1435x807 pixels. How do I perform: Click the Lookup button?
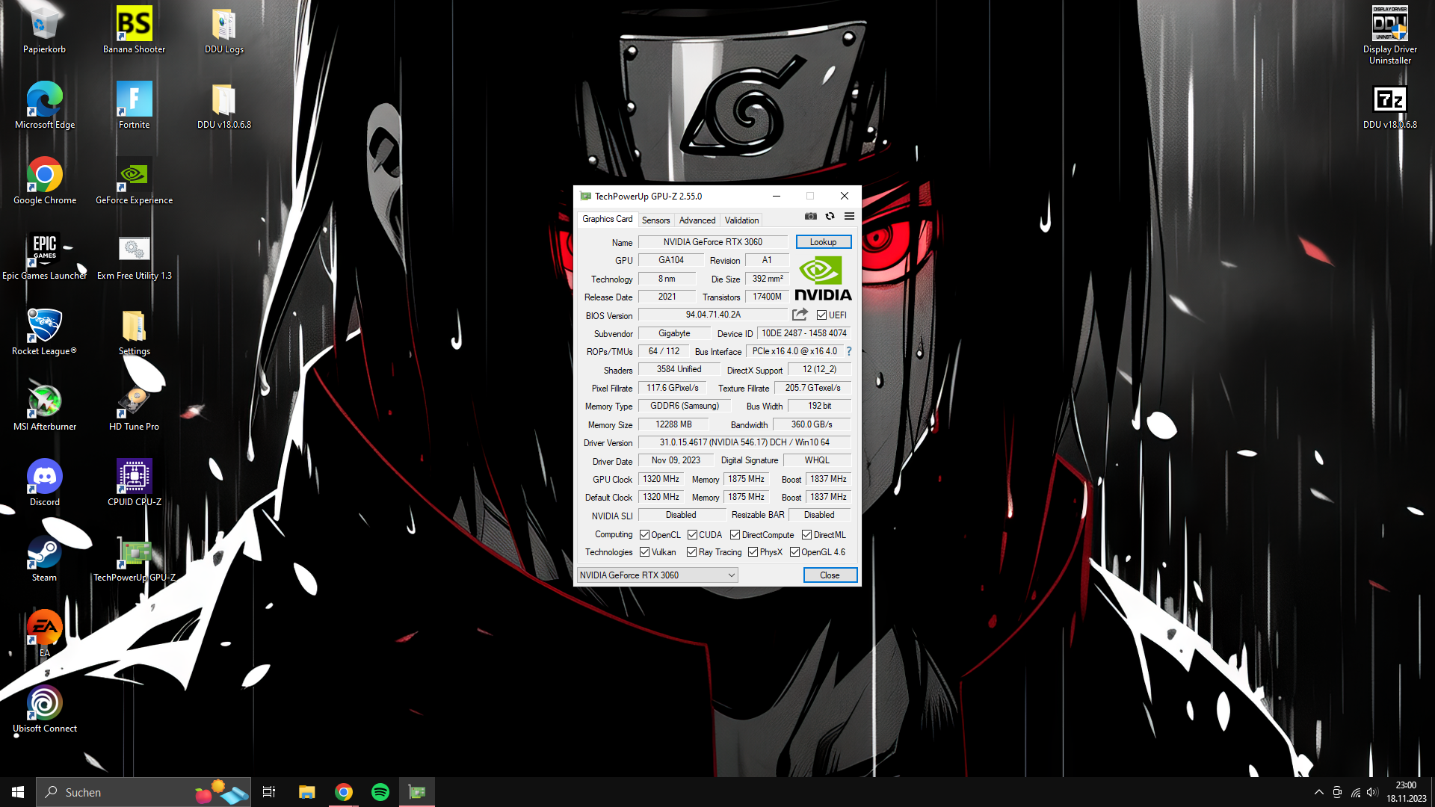[x=823, y=241]
